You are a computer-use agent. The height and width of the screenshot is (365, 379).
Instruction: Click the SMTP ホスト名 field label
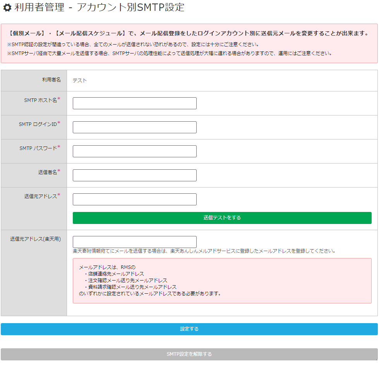(x=40, y=100)
